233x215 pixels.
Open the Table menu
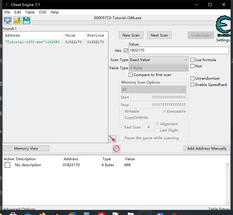[x=30, y=12]
